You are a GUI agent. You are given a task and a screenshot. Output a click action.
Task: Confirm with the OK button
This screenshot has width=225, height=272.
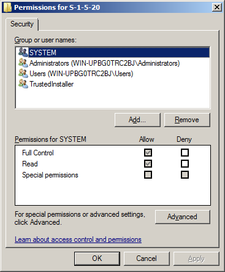(x=97, y=258)
